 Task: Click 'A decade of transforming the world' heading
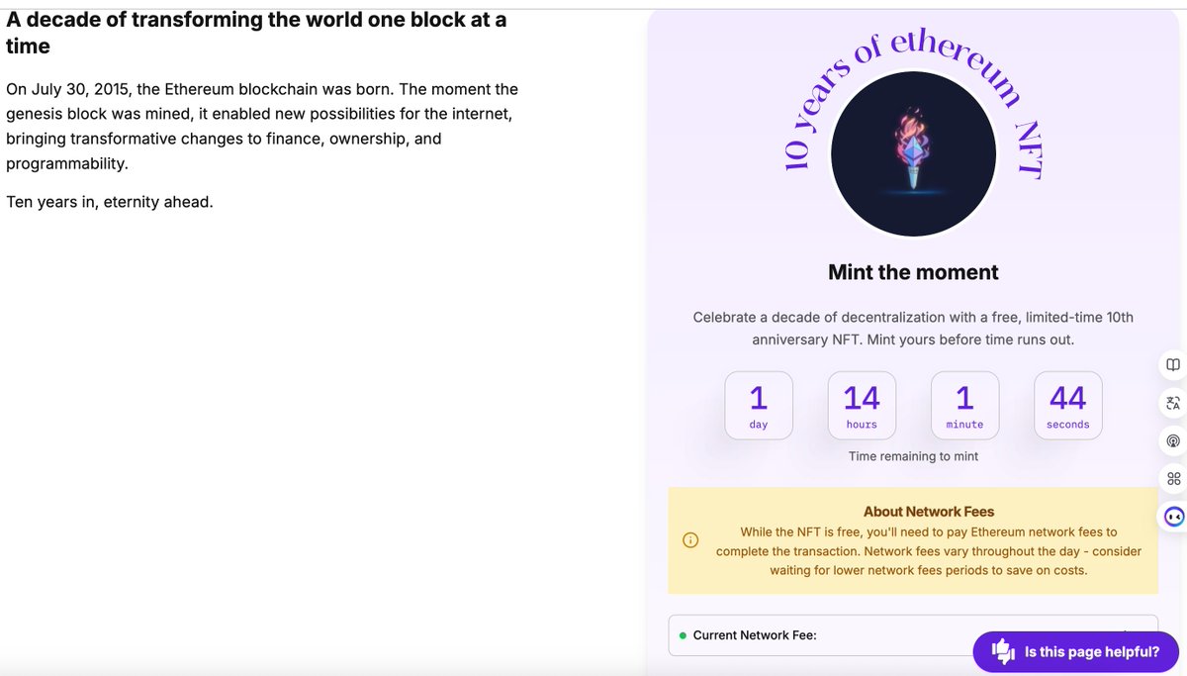256,33
